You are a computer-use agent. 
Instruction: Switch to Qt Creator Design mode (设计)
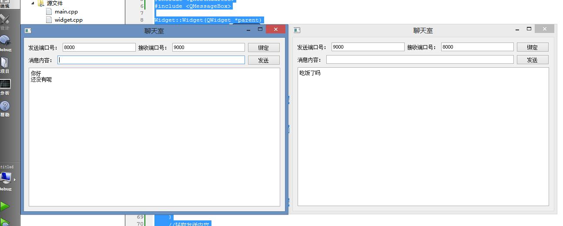pyautogui.click(x=5, y=22)
